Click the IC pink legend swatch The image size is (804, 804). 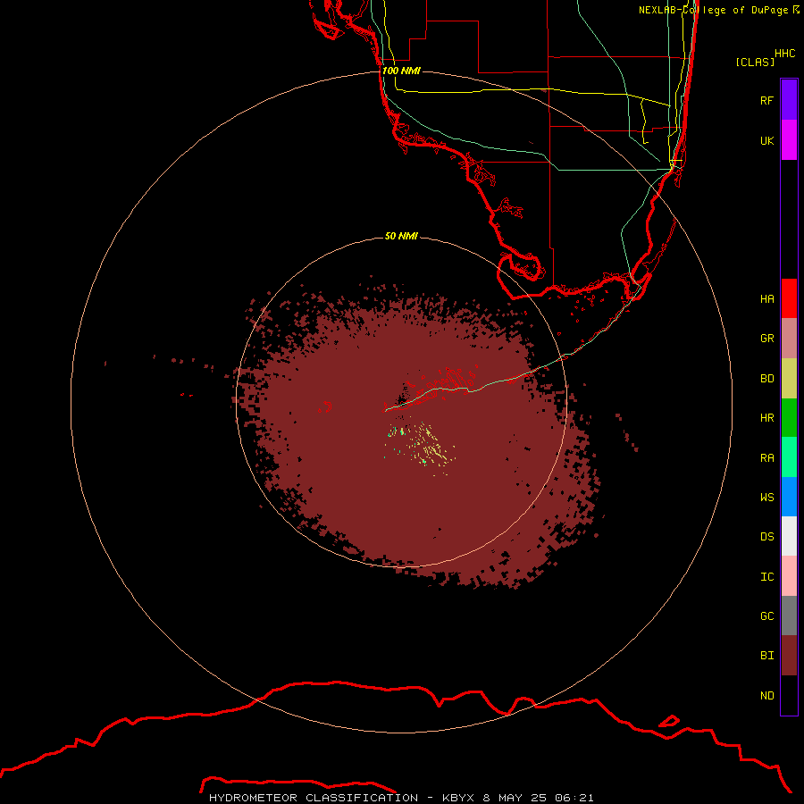click(x=789, y=576)
